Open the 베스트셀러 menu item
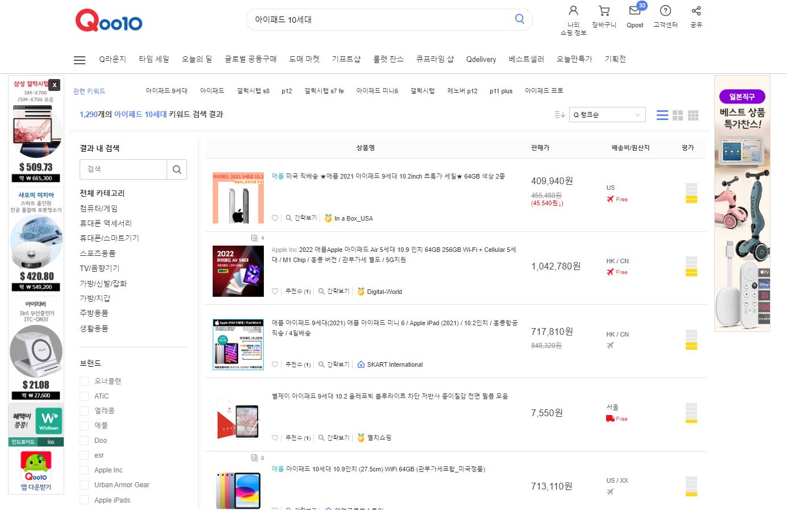Screen dimensions: 787x510 526,59
